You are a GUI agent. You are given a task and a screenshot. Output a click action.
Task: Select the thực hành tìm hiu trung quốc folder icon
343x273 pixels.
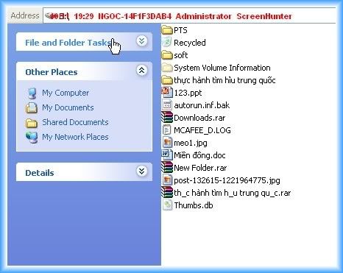[x=167, y=80]
